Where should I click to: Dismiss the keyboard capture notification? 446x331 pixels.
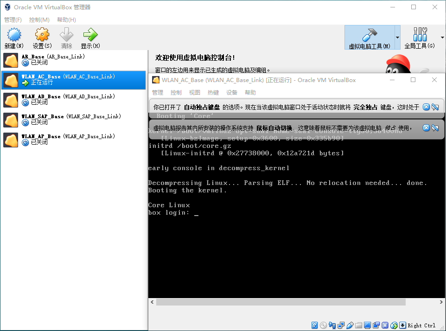[x=426, y=107]
